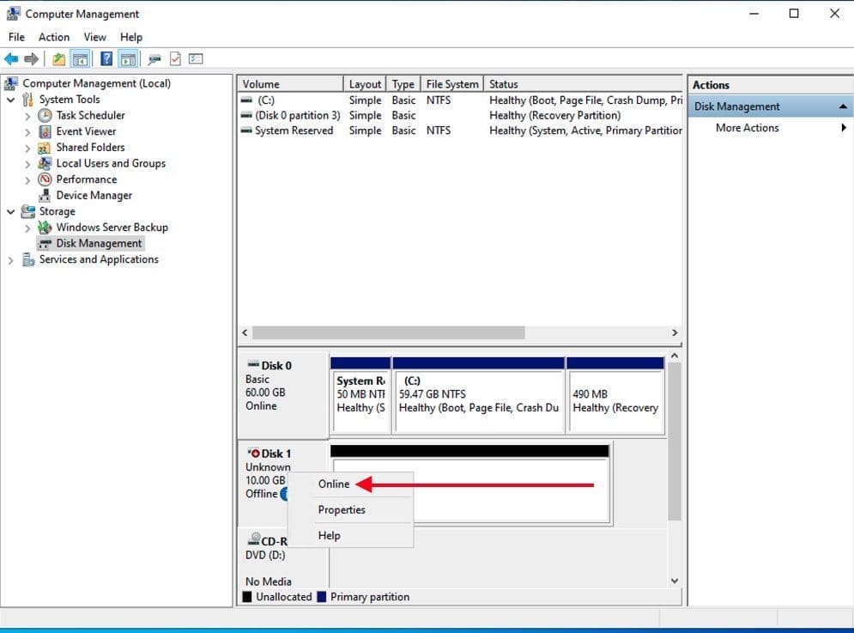Click the blue Back arrow in toolbar
Image resolution: width=854 pixels, height=633 pixels.
11,59
